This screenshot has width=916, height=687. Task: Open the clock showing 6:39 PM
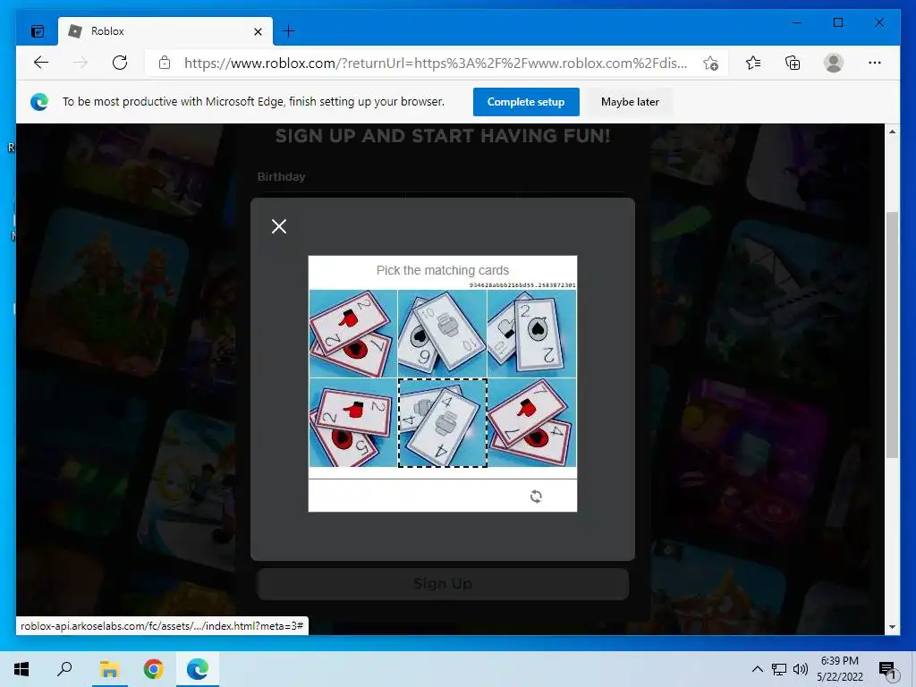tap(839, 669)
